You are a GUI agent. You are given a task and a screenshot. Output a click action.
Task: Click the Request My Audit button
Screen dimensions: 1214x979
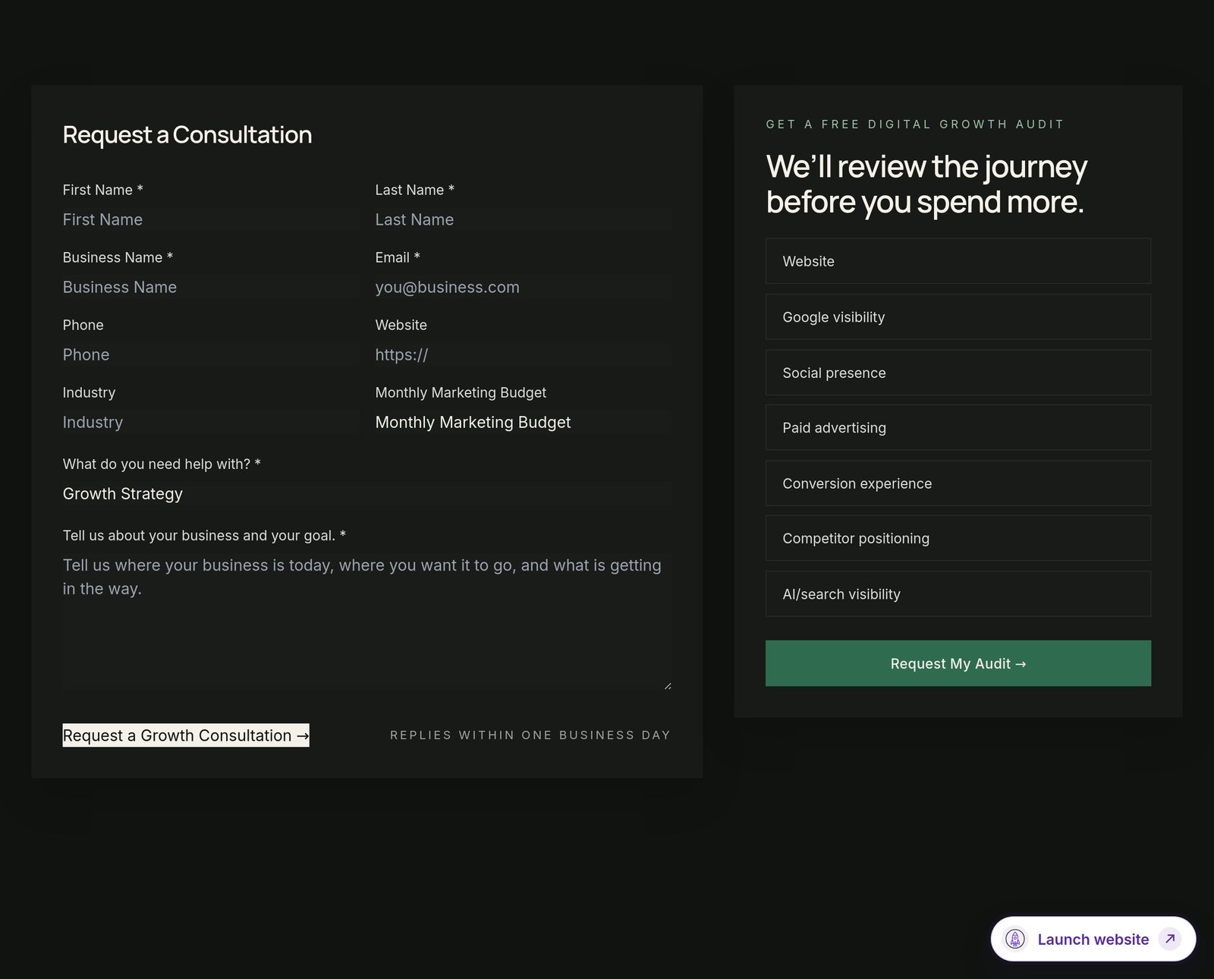tap(958, 664)
